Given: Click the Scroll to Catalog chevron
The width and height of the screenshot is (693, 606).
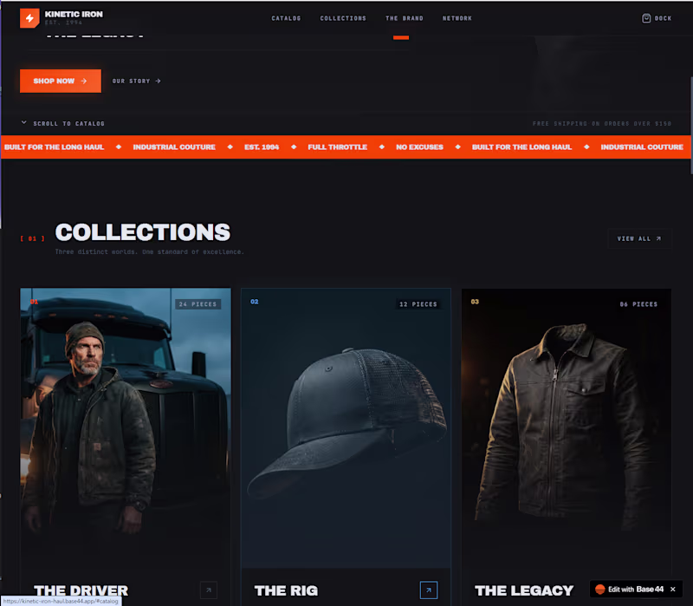Looking at the screenshot, I should (x=24, y=122).
